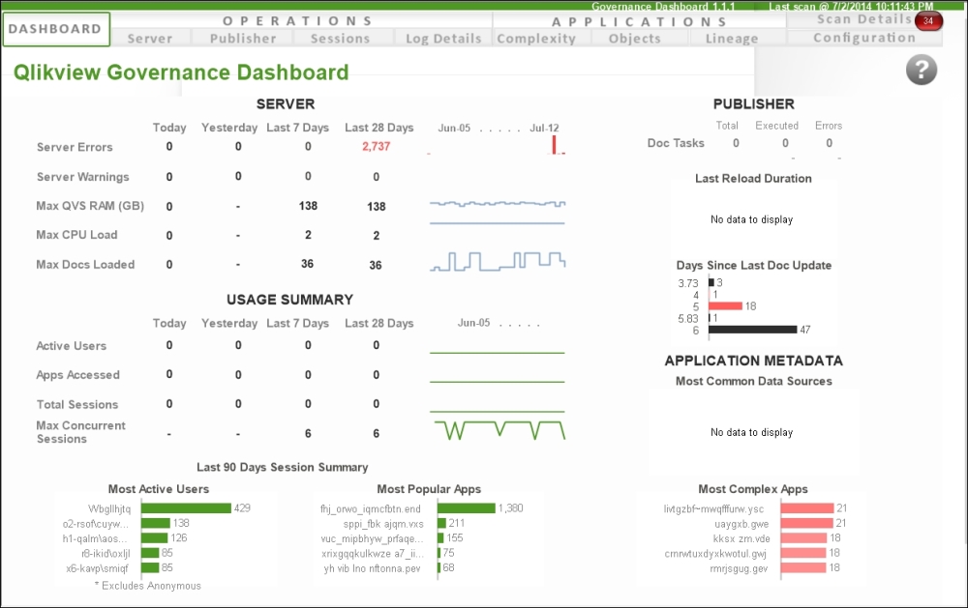Open the help question mark icon
The width and height of the screenshot is (968, 608).
[x=922, y=70]
